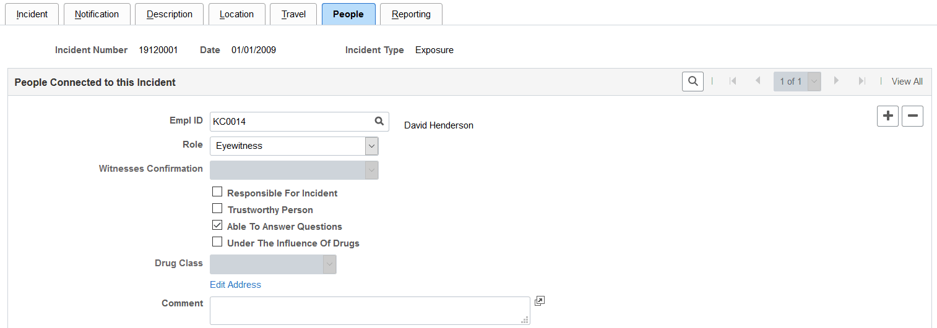Open Empl ID lookup magnifier
This screenshot has height=328, width=937.
(379, 122)
